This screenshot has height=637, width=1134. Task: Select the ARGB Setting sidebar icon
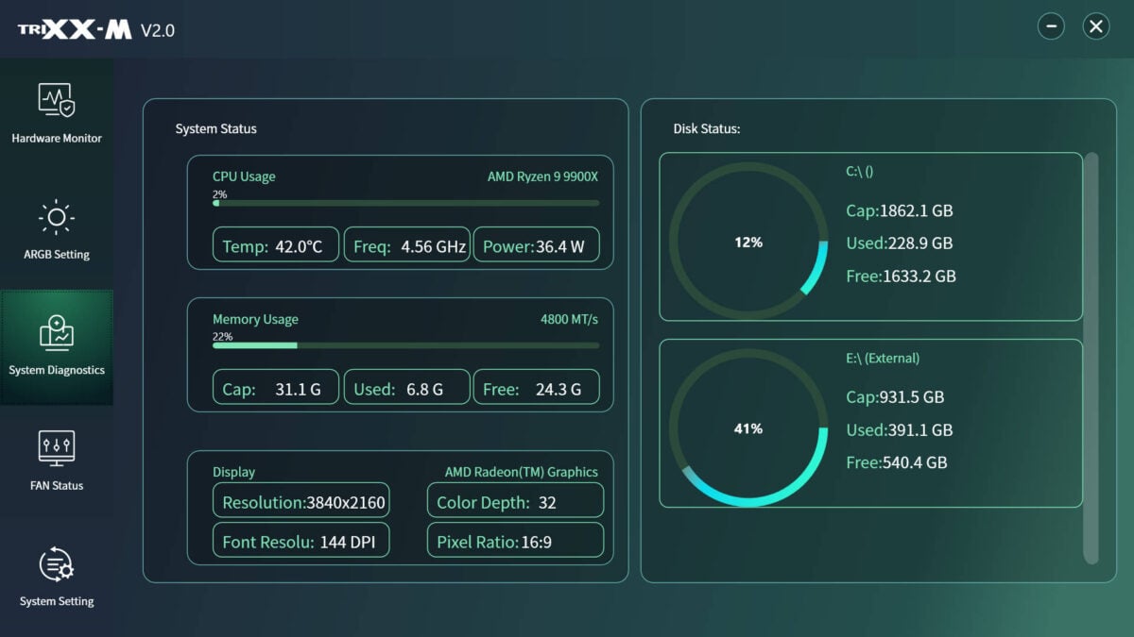click(57, 229)
